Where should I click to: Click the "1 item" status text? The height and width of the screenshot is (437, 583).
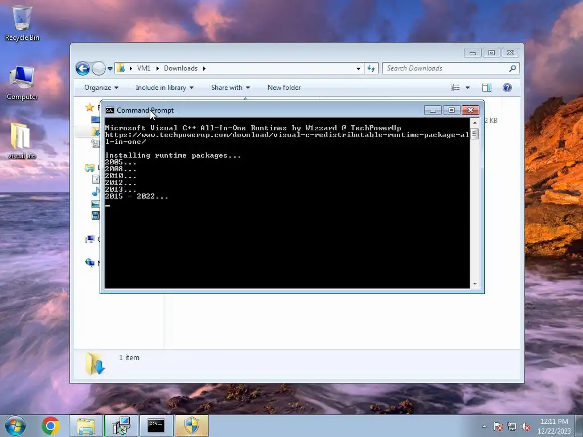coord(129,358)
